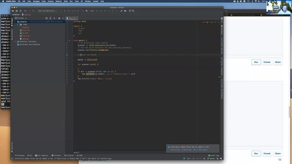This screenshot has width=292, height=164.
Task: Open the Help menu
Action: pos(102,1)
